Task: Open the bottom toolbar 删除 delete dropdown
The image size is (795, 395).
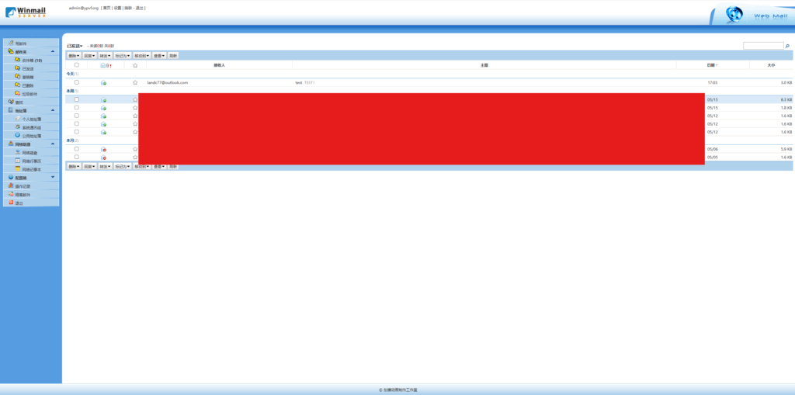Action: click(x=74, y=166)
